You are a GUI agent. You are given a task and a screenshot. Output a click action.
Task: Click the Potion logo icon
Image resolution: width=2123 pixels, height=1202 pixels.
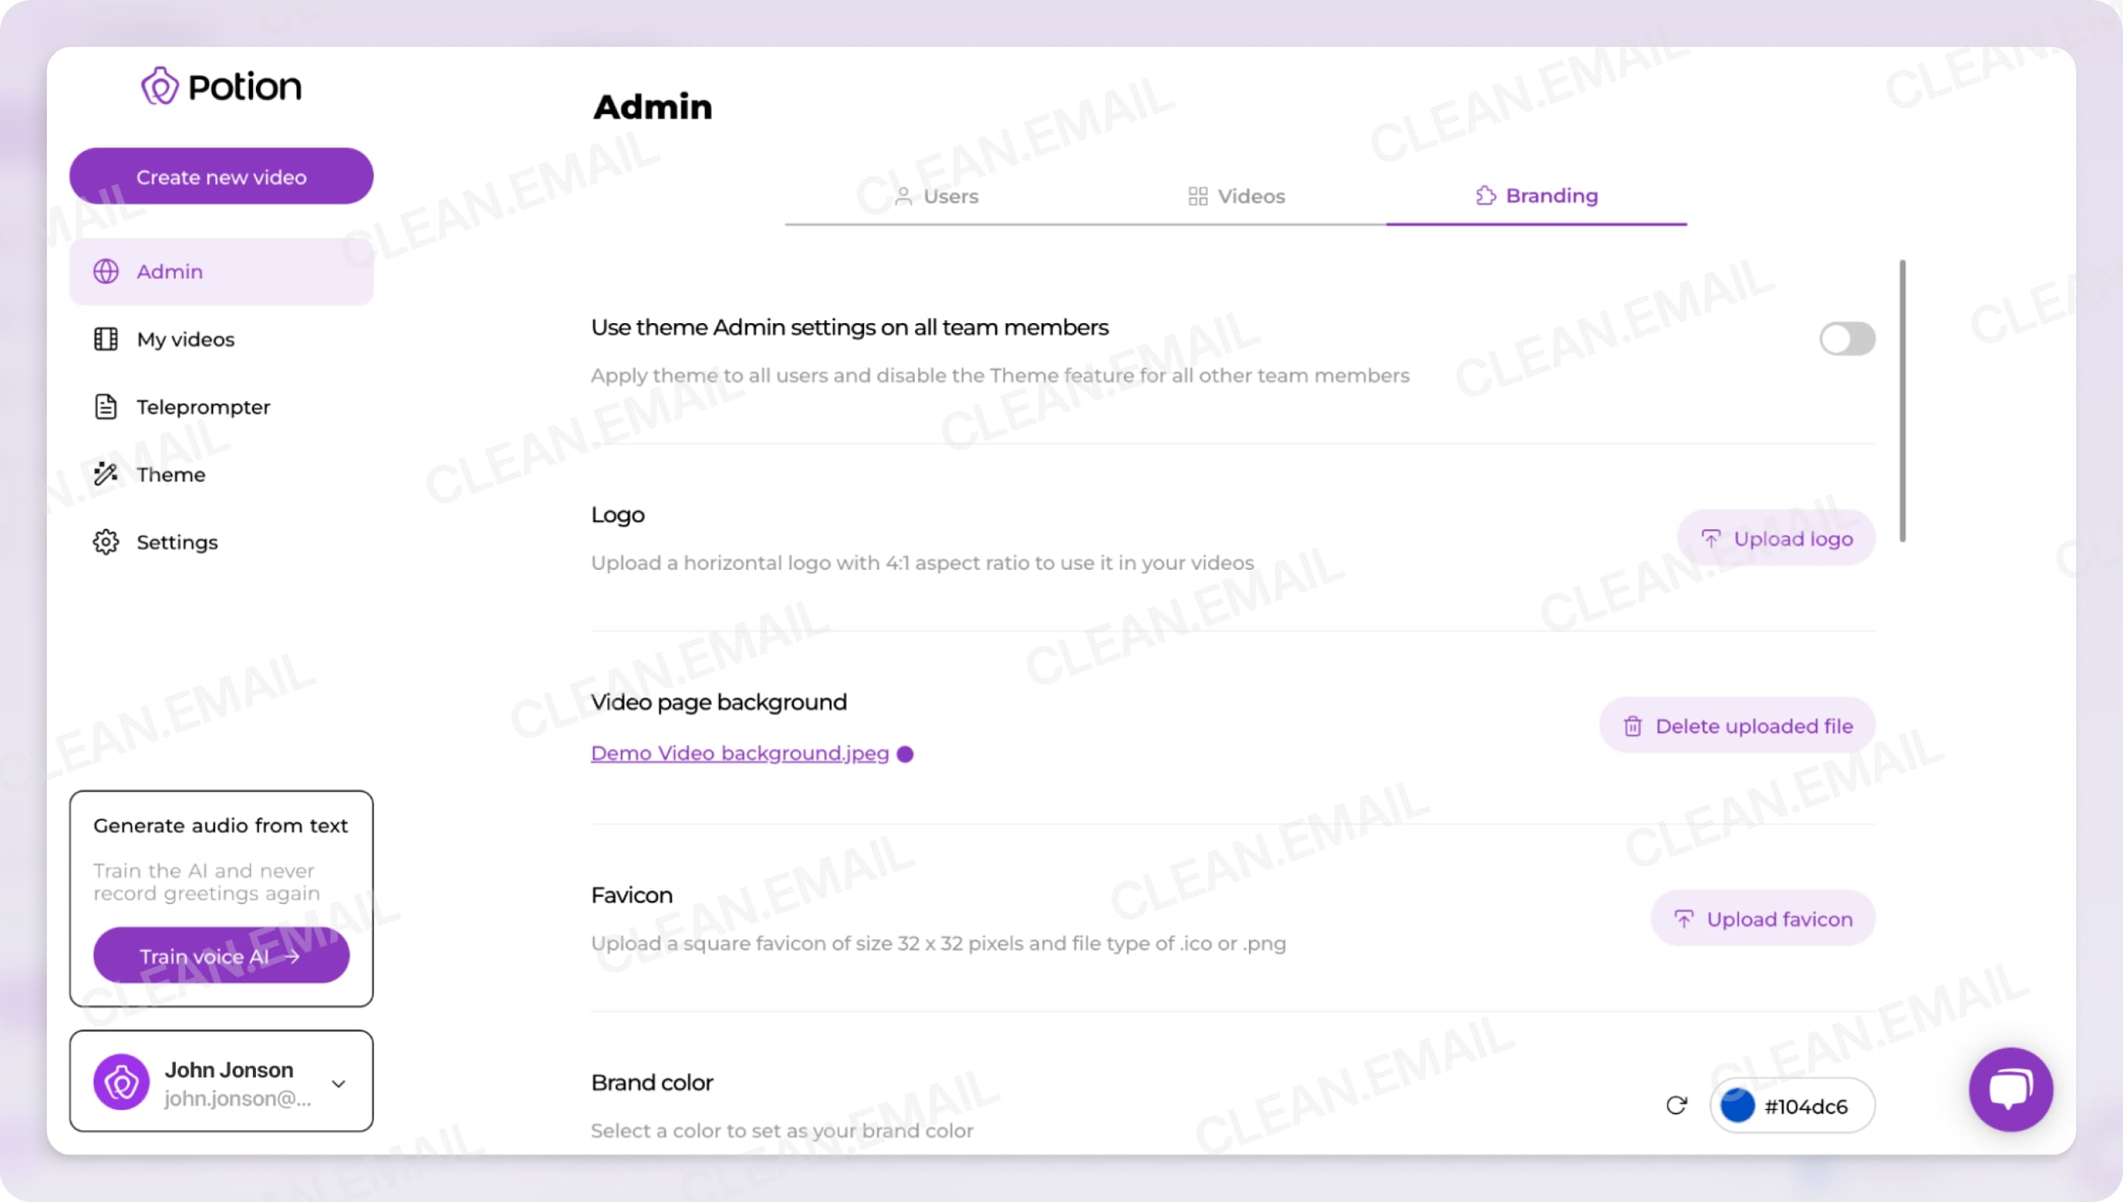pos(161,86)
